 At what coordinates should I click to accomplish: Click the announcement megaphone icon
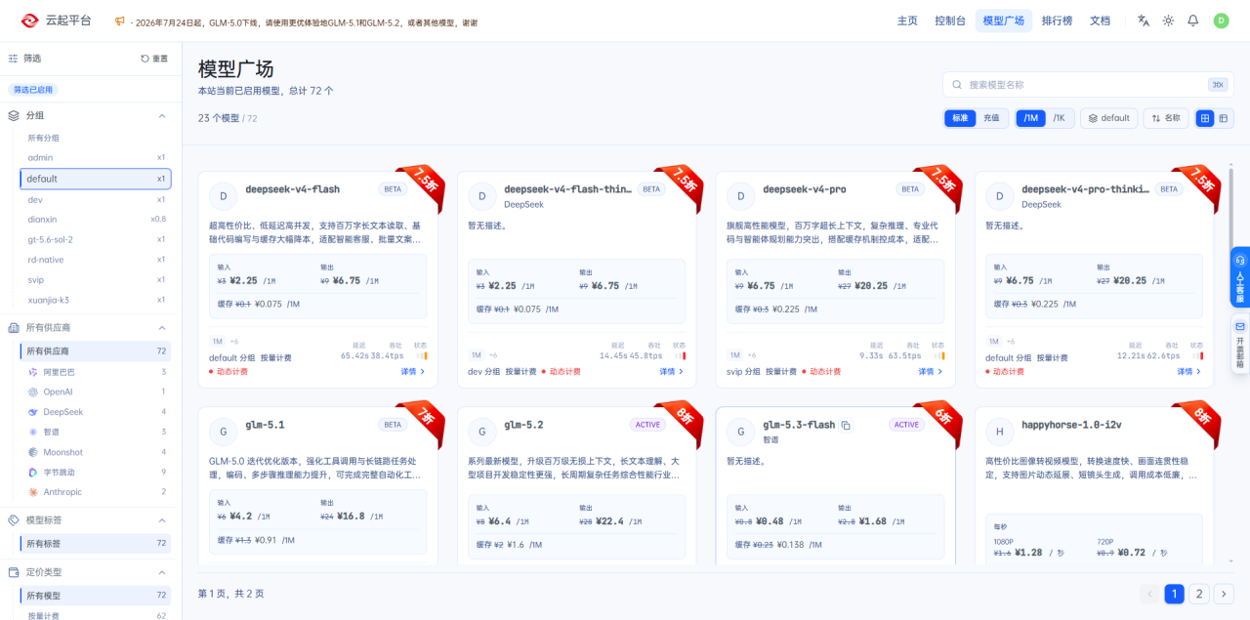[x=119, y=21]
